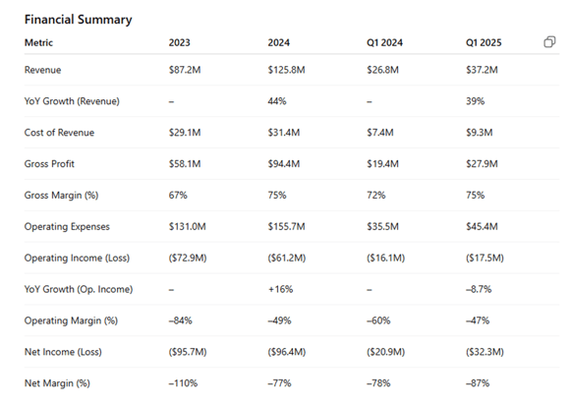Select the Revenue row label
The image size is (570, 406).
42,70
